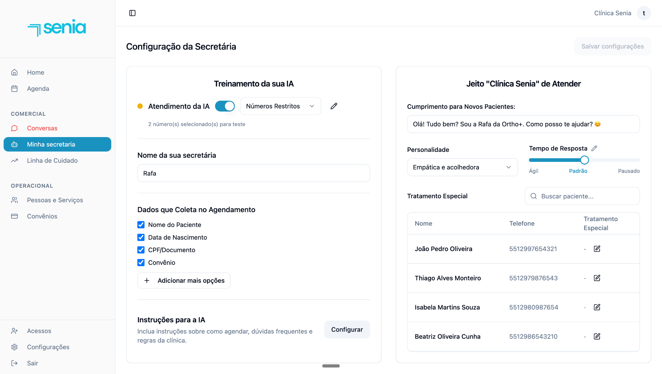Open the Números Restritos dropdown
The image size is (662, 374).
click(281, 106)
